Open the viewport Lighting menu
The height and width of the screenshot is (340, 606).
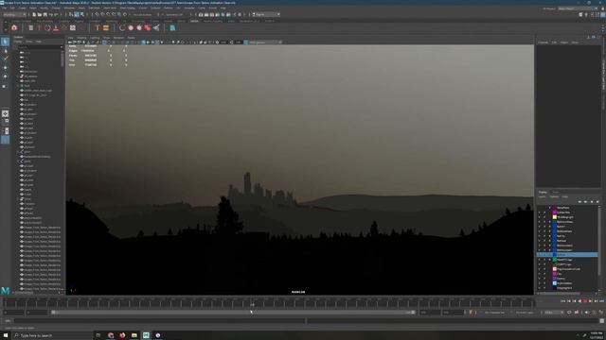point(95,38)
